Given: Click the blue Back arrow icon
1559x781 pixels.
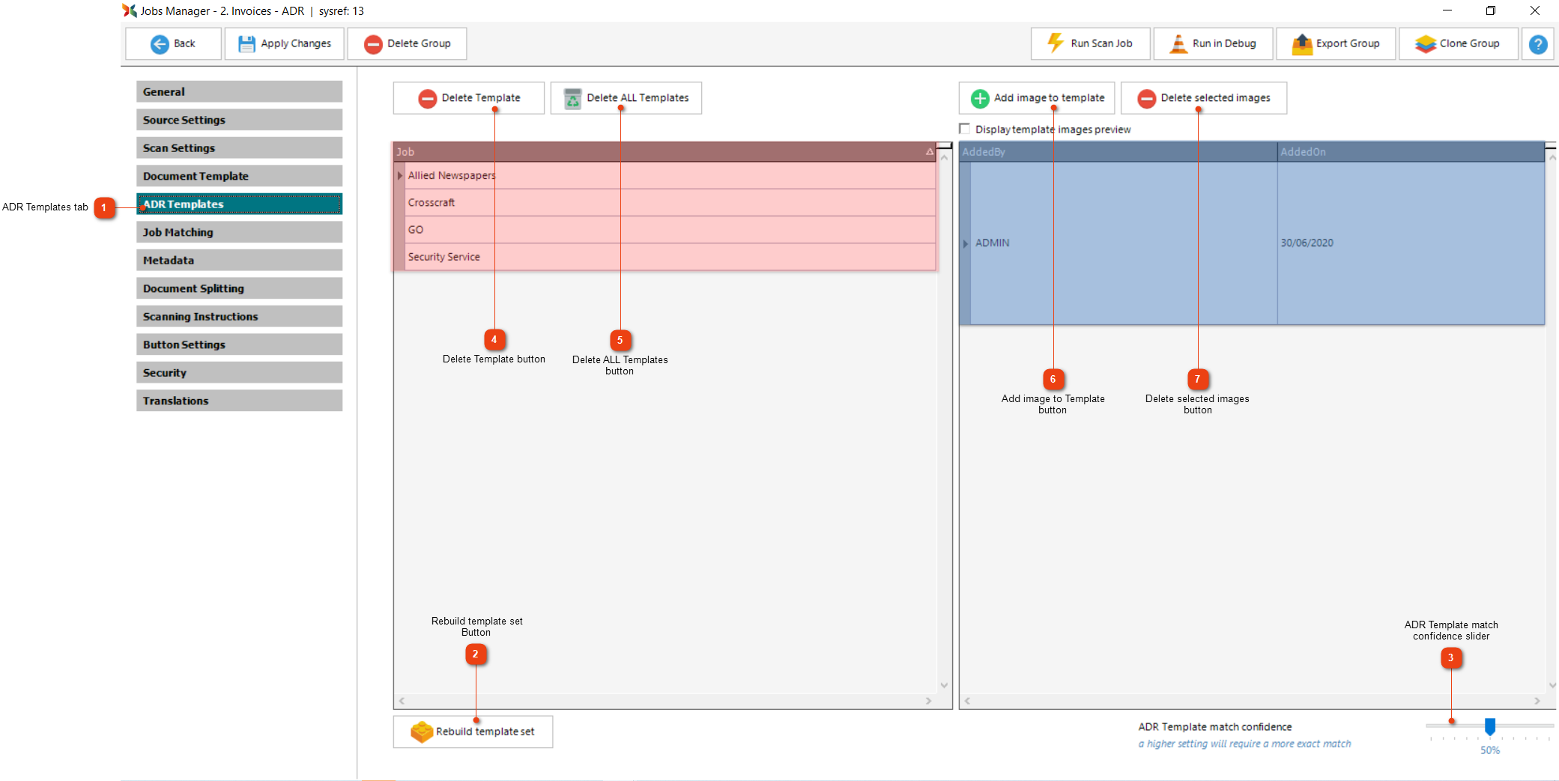Looking at the screenshot, I should tap(160, 44).
